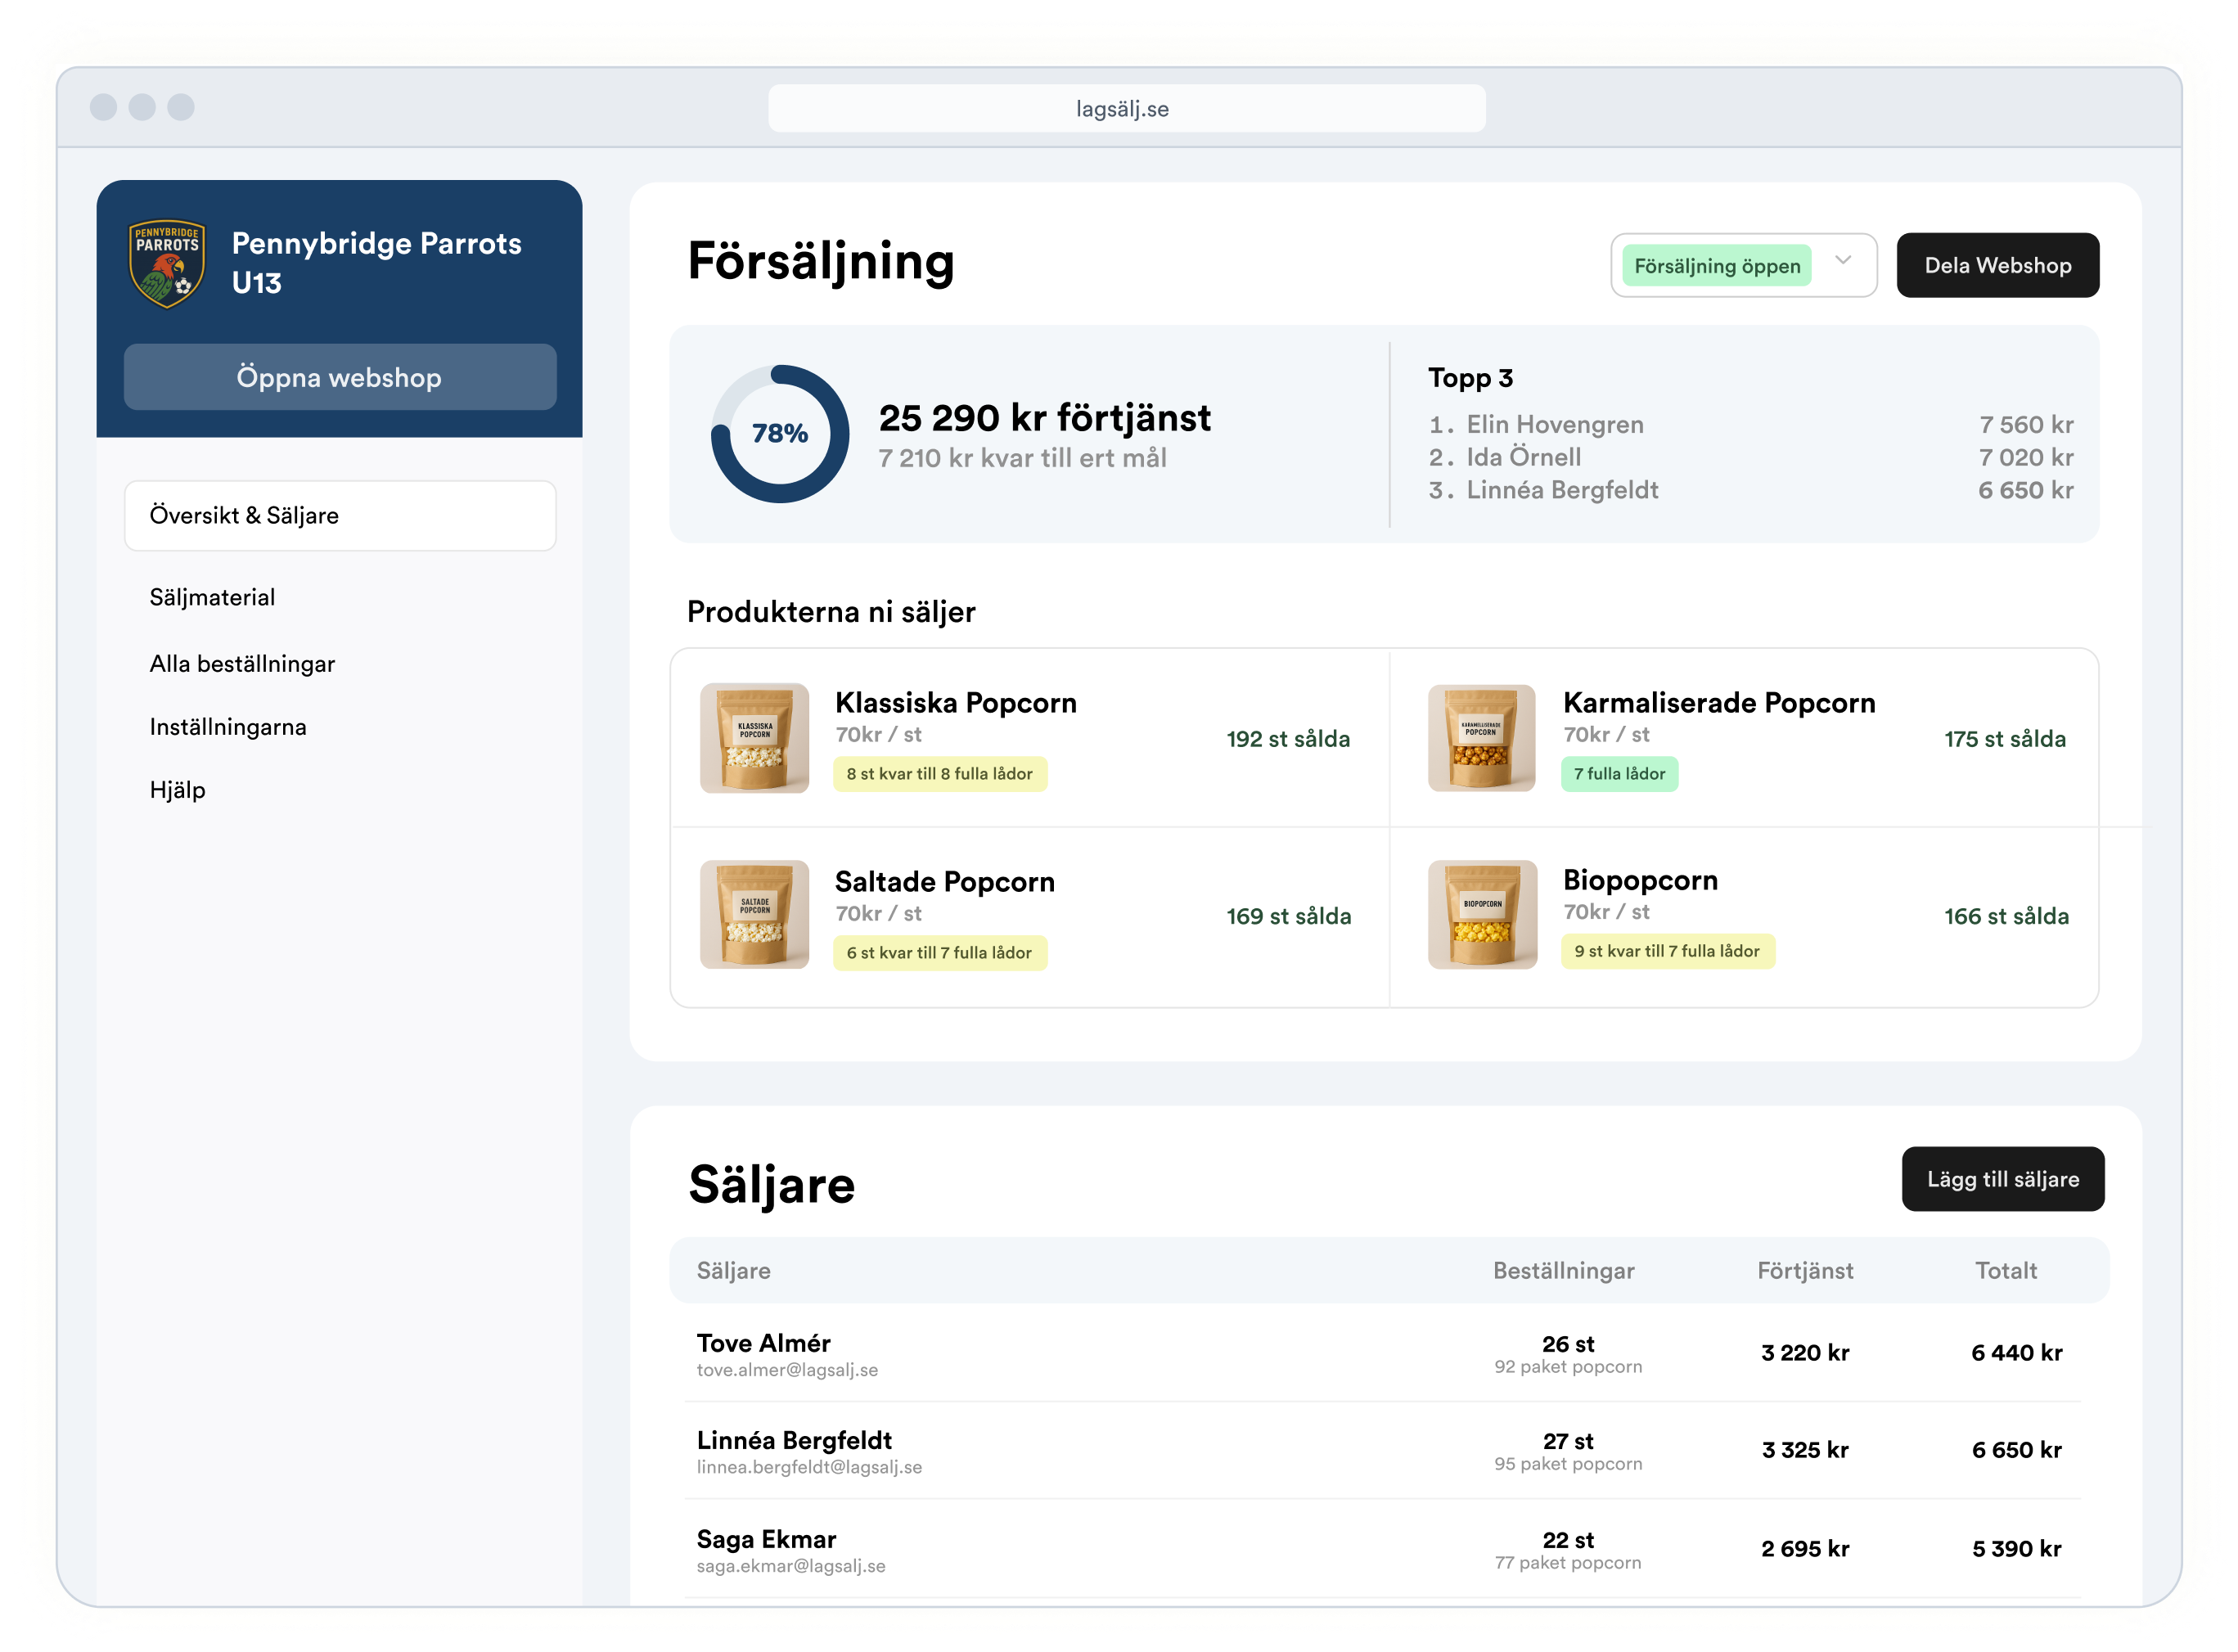
Task: Click the Dela Webshop button
Action: click(x=1997, y=266)
